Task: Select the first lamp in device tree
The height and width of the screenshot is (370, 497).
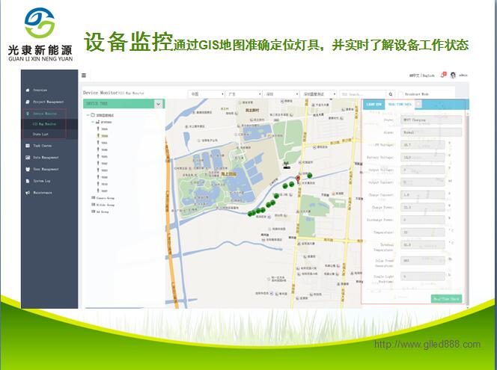Action: pos(103,129)
